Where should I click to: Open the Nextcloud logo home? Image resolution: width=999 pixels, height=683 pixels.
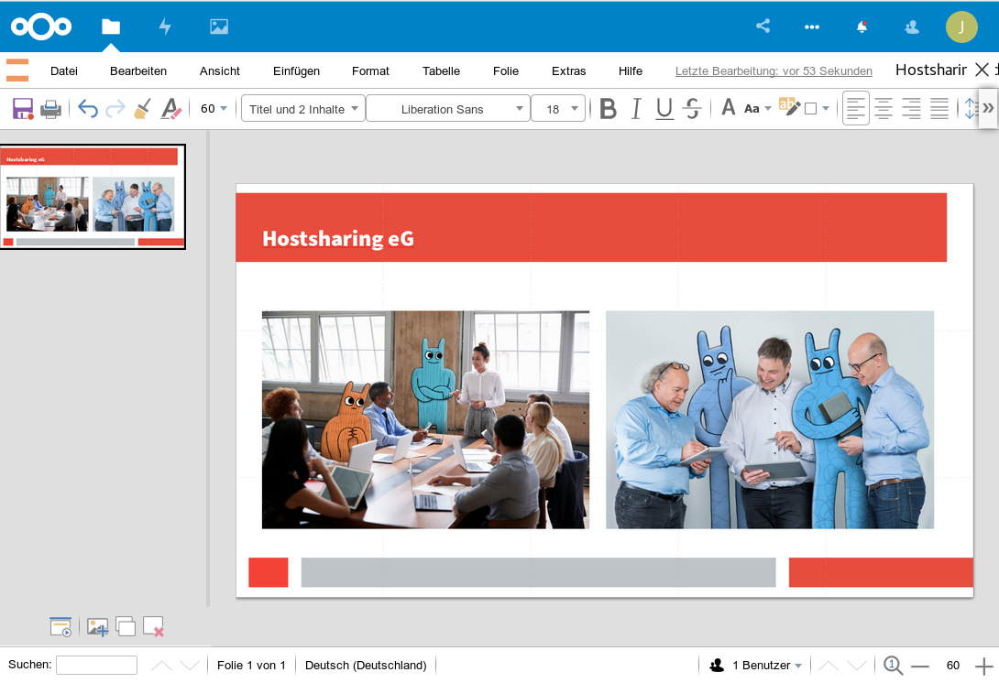(41, 27)
